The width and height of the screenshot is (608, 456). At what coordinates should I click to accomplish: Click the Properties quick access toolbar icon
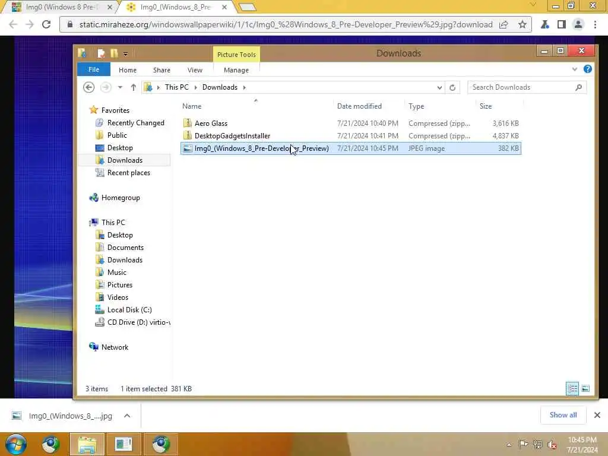point(101,53)
